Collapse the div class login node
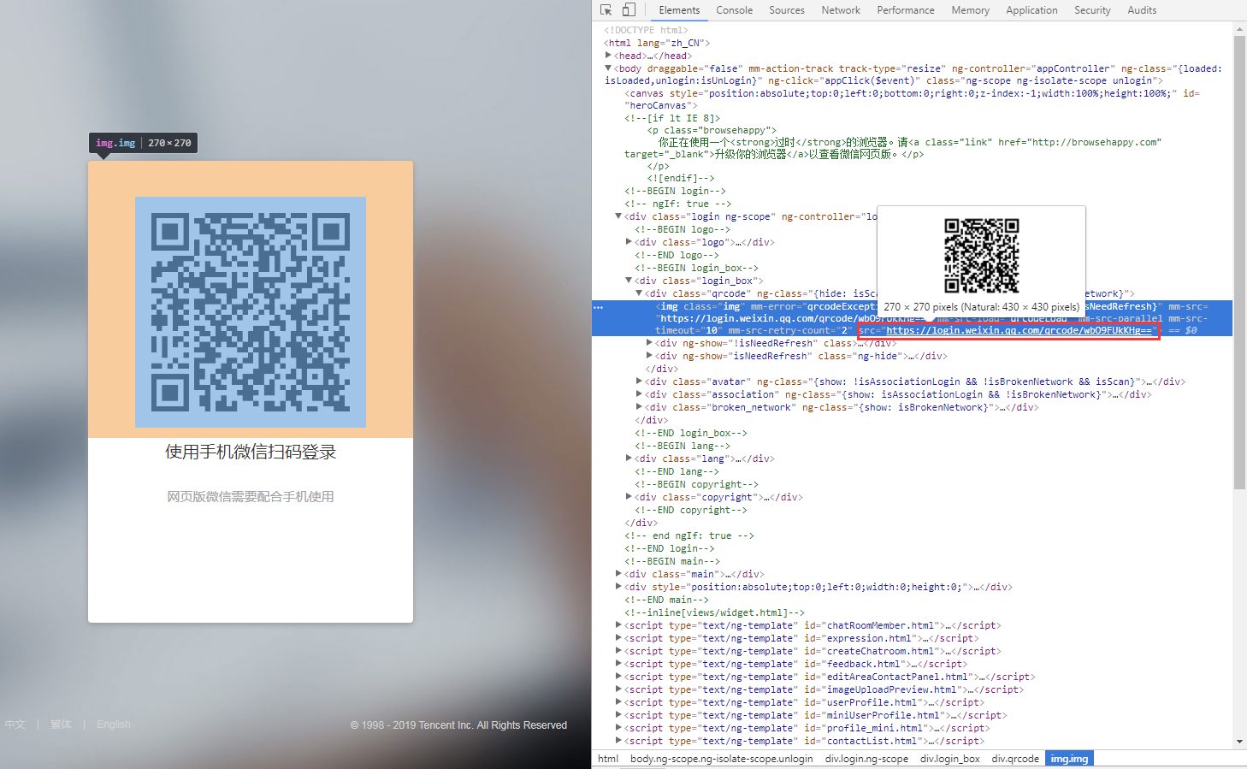Viewport: 1247px width, 769px height. tap(618, 216)
